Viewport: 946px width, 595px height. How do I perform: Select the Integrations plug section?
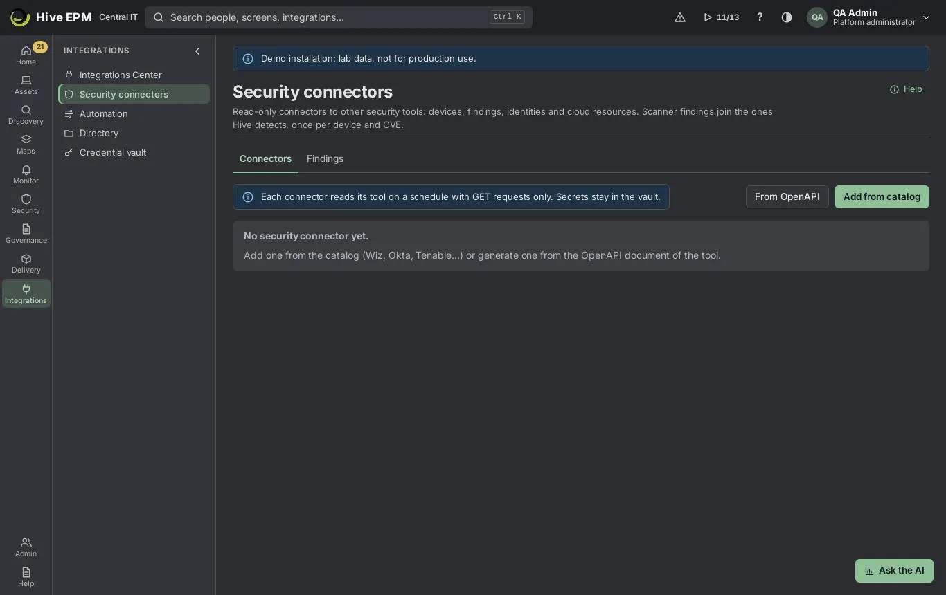point(26,293)
